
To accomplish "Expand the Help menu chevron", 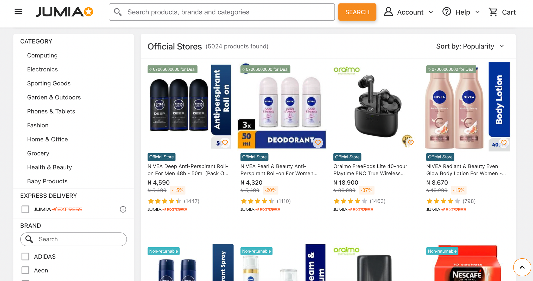I will pyautogui.click(x=478, y=12).
